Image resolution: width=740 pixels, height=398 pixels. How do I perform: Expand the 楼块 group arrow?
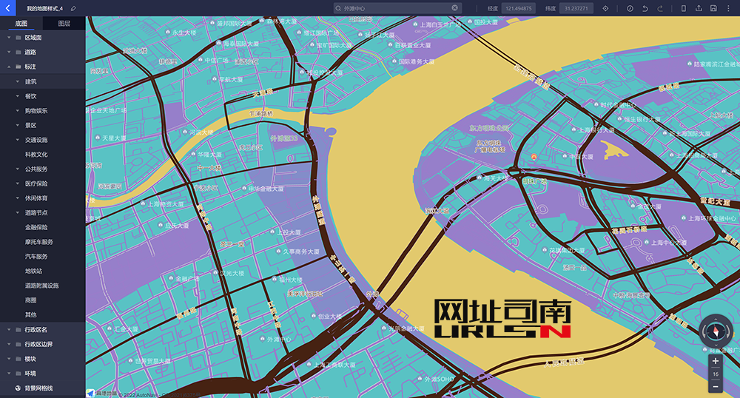coord(8,359)
